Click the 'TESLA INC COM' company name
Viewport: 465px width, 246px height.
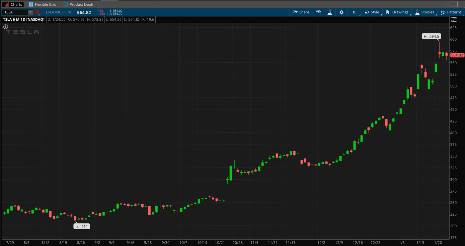point(57,12)
